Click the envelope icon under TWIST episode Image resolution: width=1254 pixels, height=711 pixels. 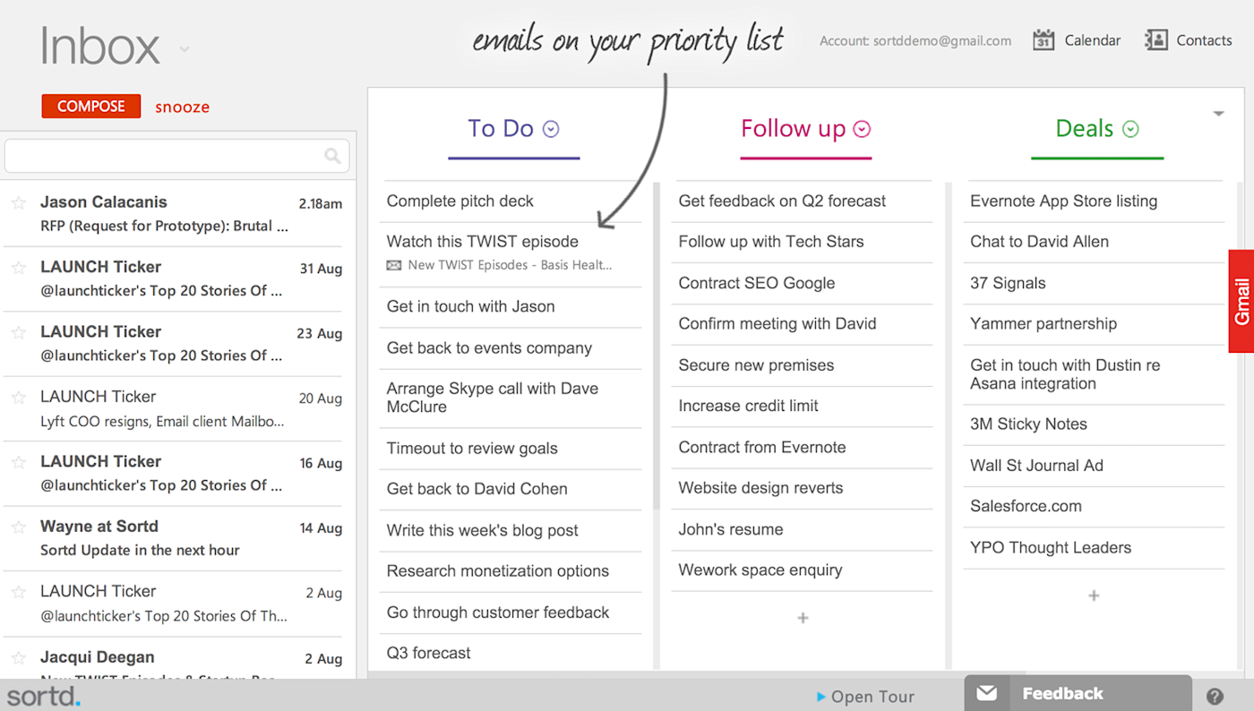tap(394, 265)
